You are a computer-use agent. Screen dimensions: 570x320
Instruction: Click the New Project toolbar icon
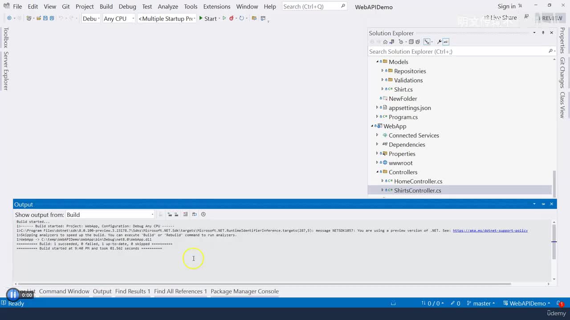coord(29,18)
